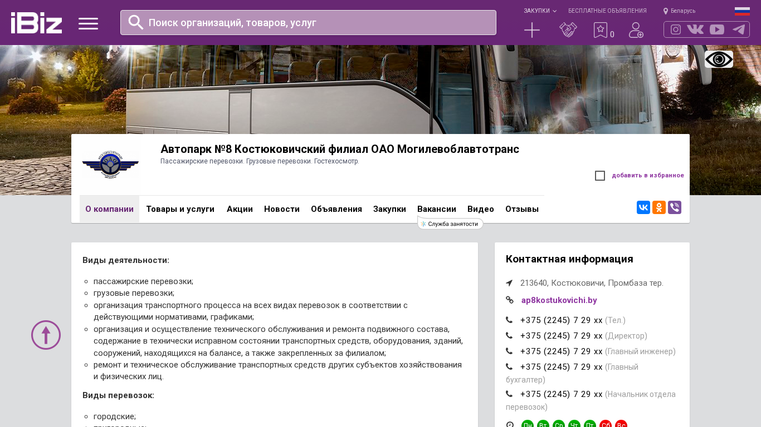The width and height of the screenshot is (761, 427).
Task: Open the favorites bookmark star icon
Action: [x=600, y=30]
